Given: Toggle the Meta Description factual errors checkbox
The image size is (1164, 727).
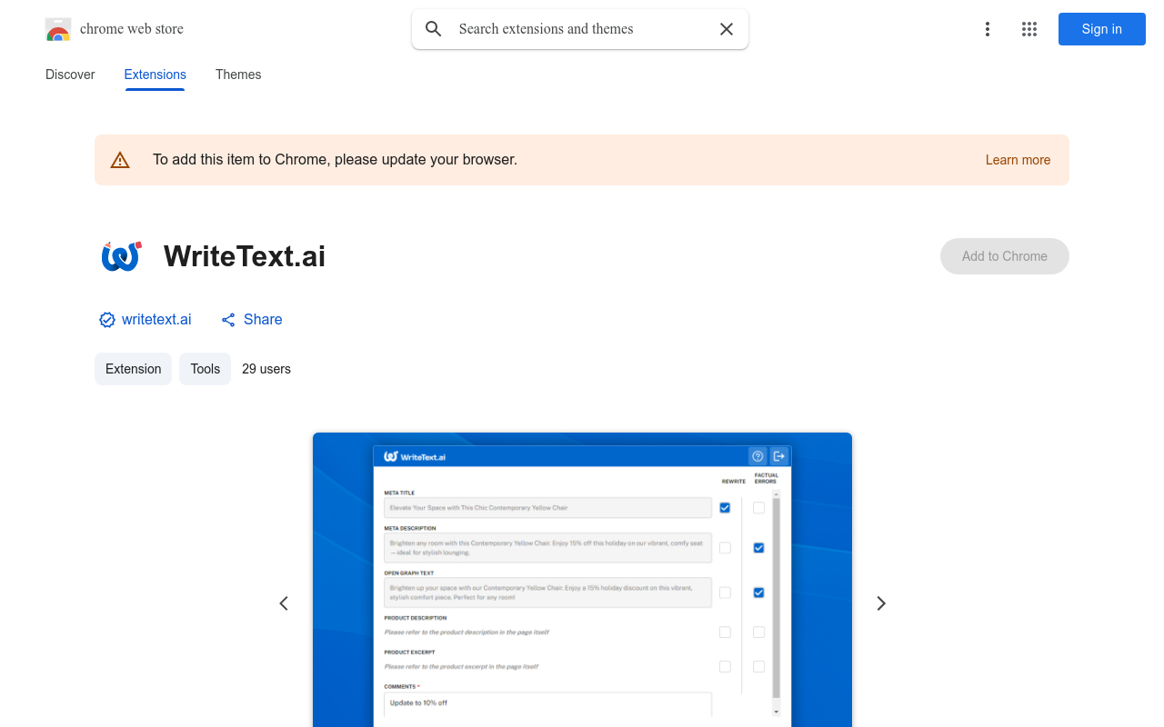Looking at the screenshot, I should pyautogui.click(x=759, y=548).
